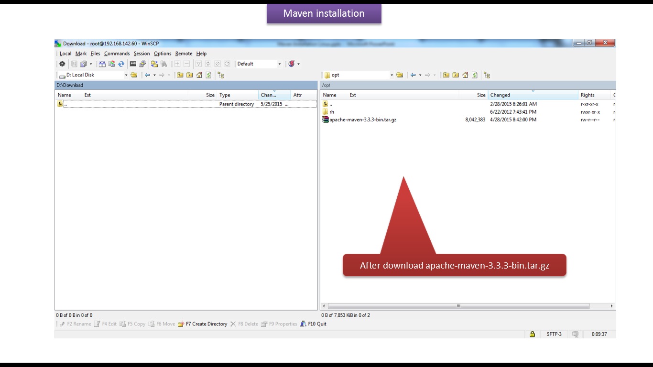Click Compare Directories toolbar icon
This screenshot has height=367, width=653.
[x=102, y=64]
